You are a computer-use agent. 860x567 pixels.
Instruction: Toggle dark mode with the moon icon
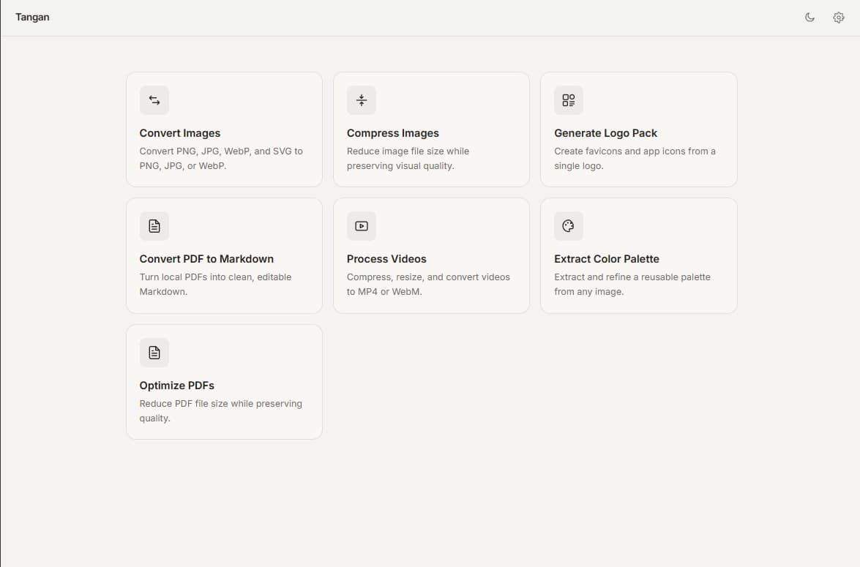[x=809, y=18]
